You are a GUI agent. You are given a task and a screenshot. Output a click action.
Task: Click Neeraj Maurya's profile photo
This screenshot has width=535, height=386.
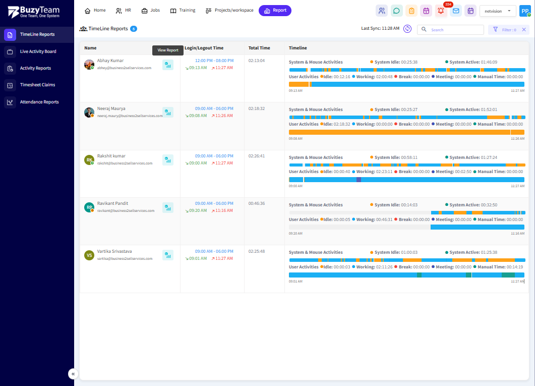coord(89,113)
